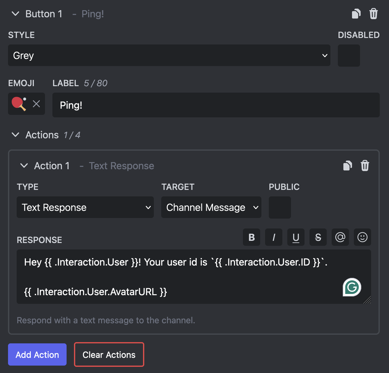The height and width of the screenshot is (373, 389).
Task: Apply italic formatting in the response editor
Action: (x=273, y=237)
